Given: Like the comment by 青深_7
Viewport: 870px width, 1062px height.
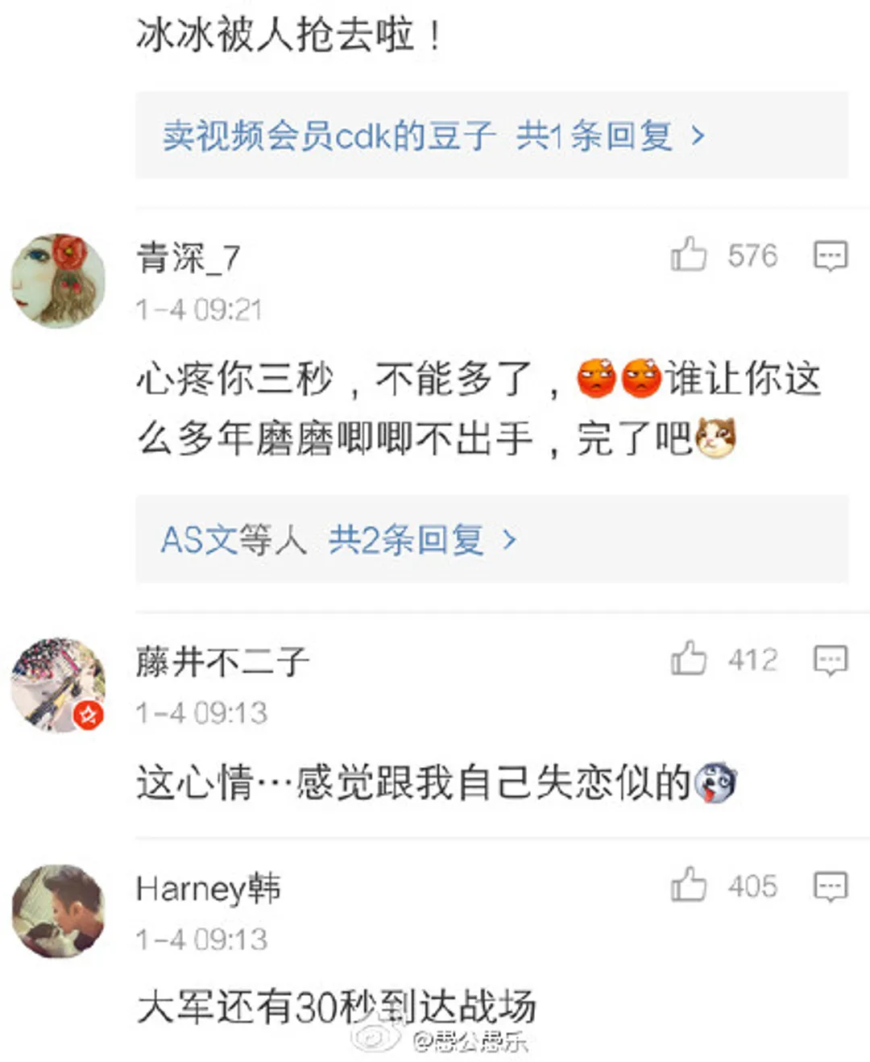Looking at the screenshot, I should 688,255.
